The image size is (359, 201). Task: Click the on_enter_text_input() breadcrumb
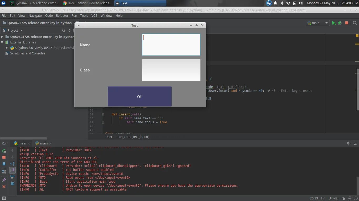pyautogui.click(x=134, y=137)
